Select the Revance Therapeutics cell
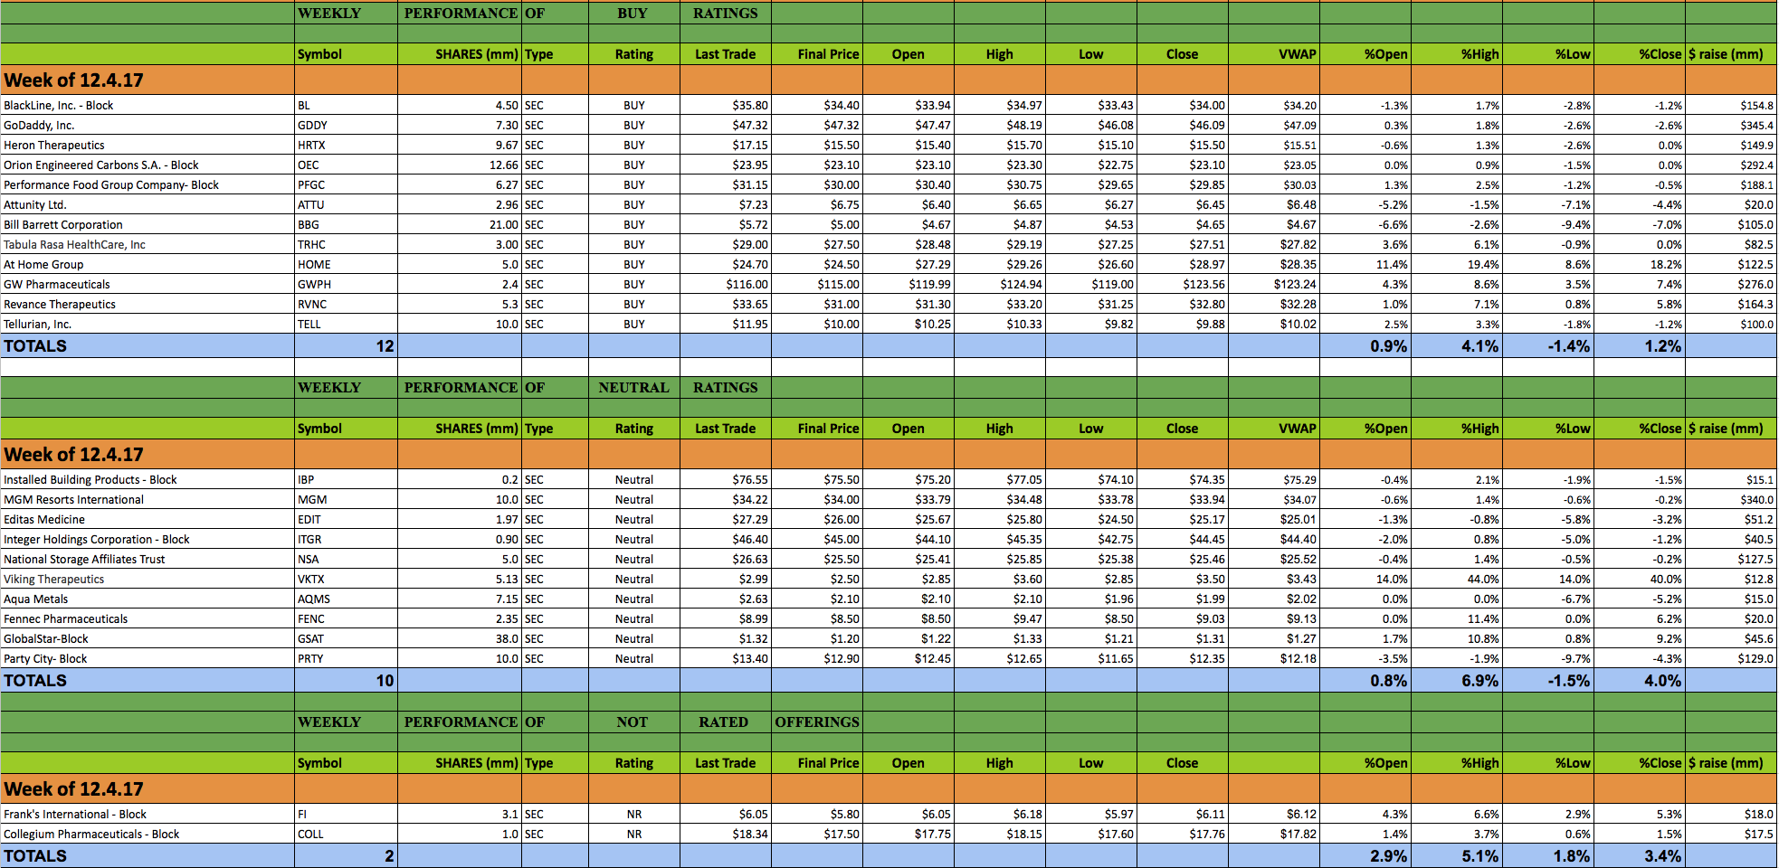Screen dimensions: 1779x868 [x=147, y=304]
